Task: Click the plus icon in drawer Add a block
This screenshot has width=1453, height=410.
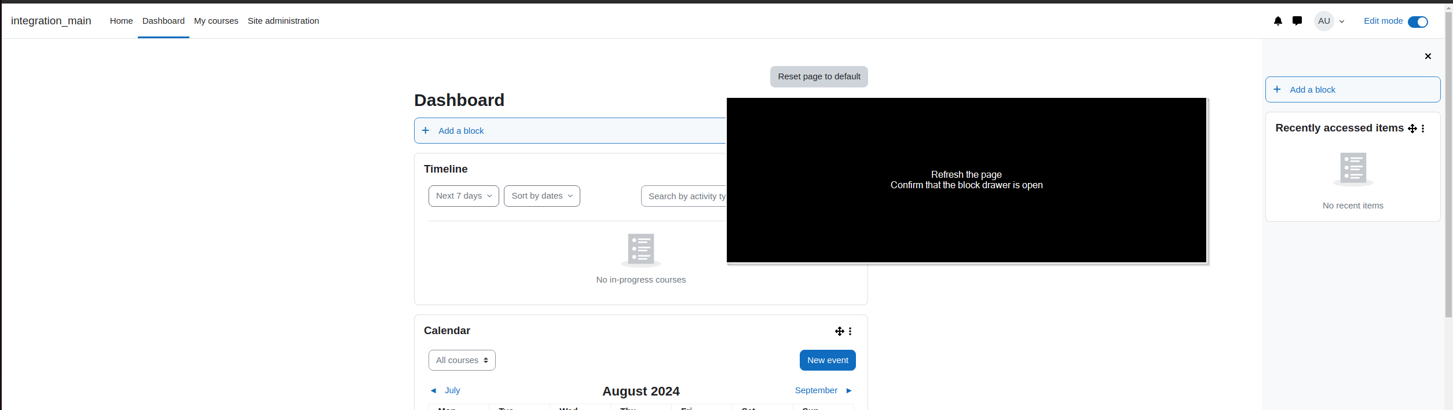Action: pos(1277,89)
